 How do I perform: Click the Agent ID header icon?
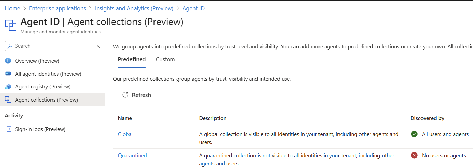pos(11,25)
